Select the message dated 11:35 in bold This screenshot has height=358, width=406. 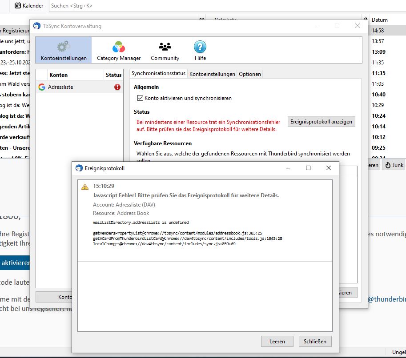click(378, 73)
